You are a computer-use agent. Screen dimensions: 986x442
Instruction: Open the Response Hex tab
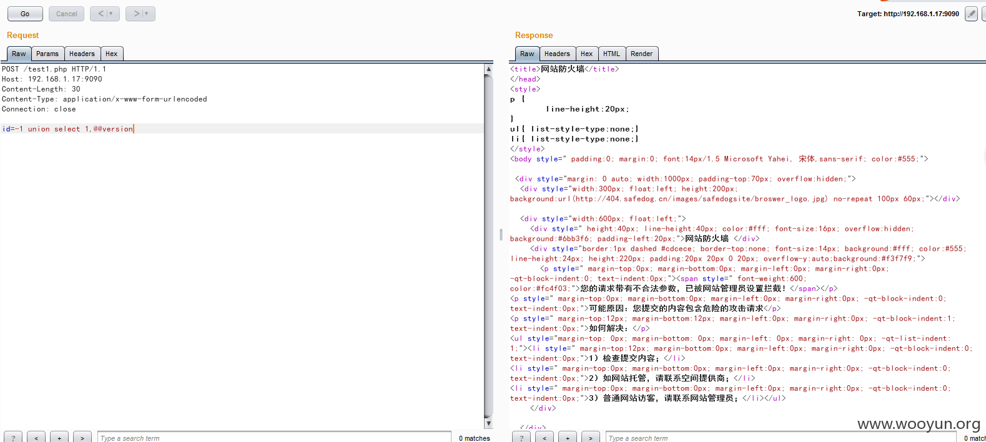[x=586, y=54]
